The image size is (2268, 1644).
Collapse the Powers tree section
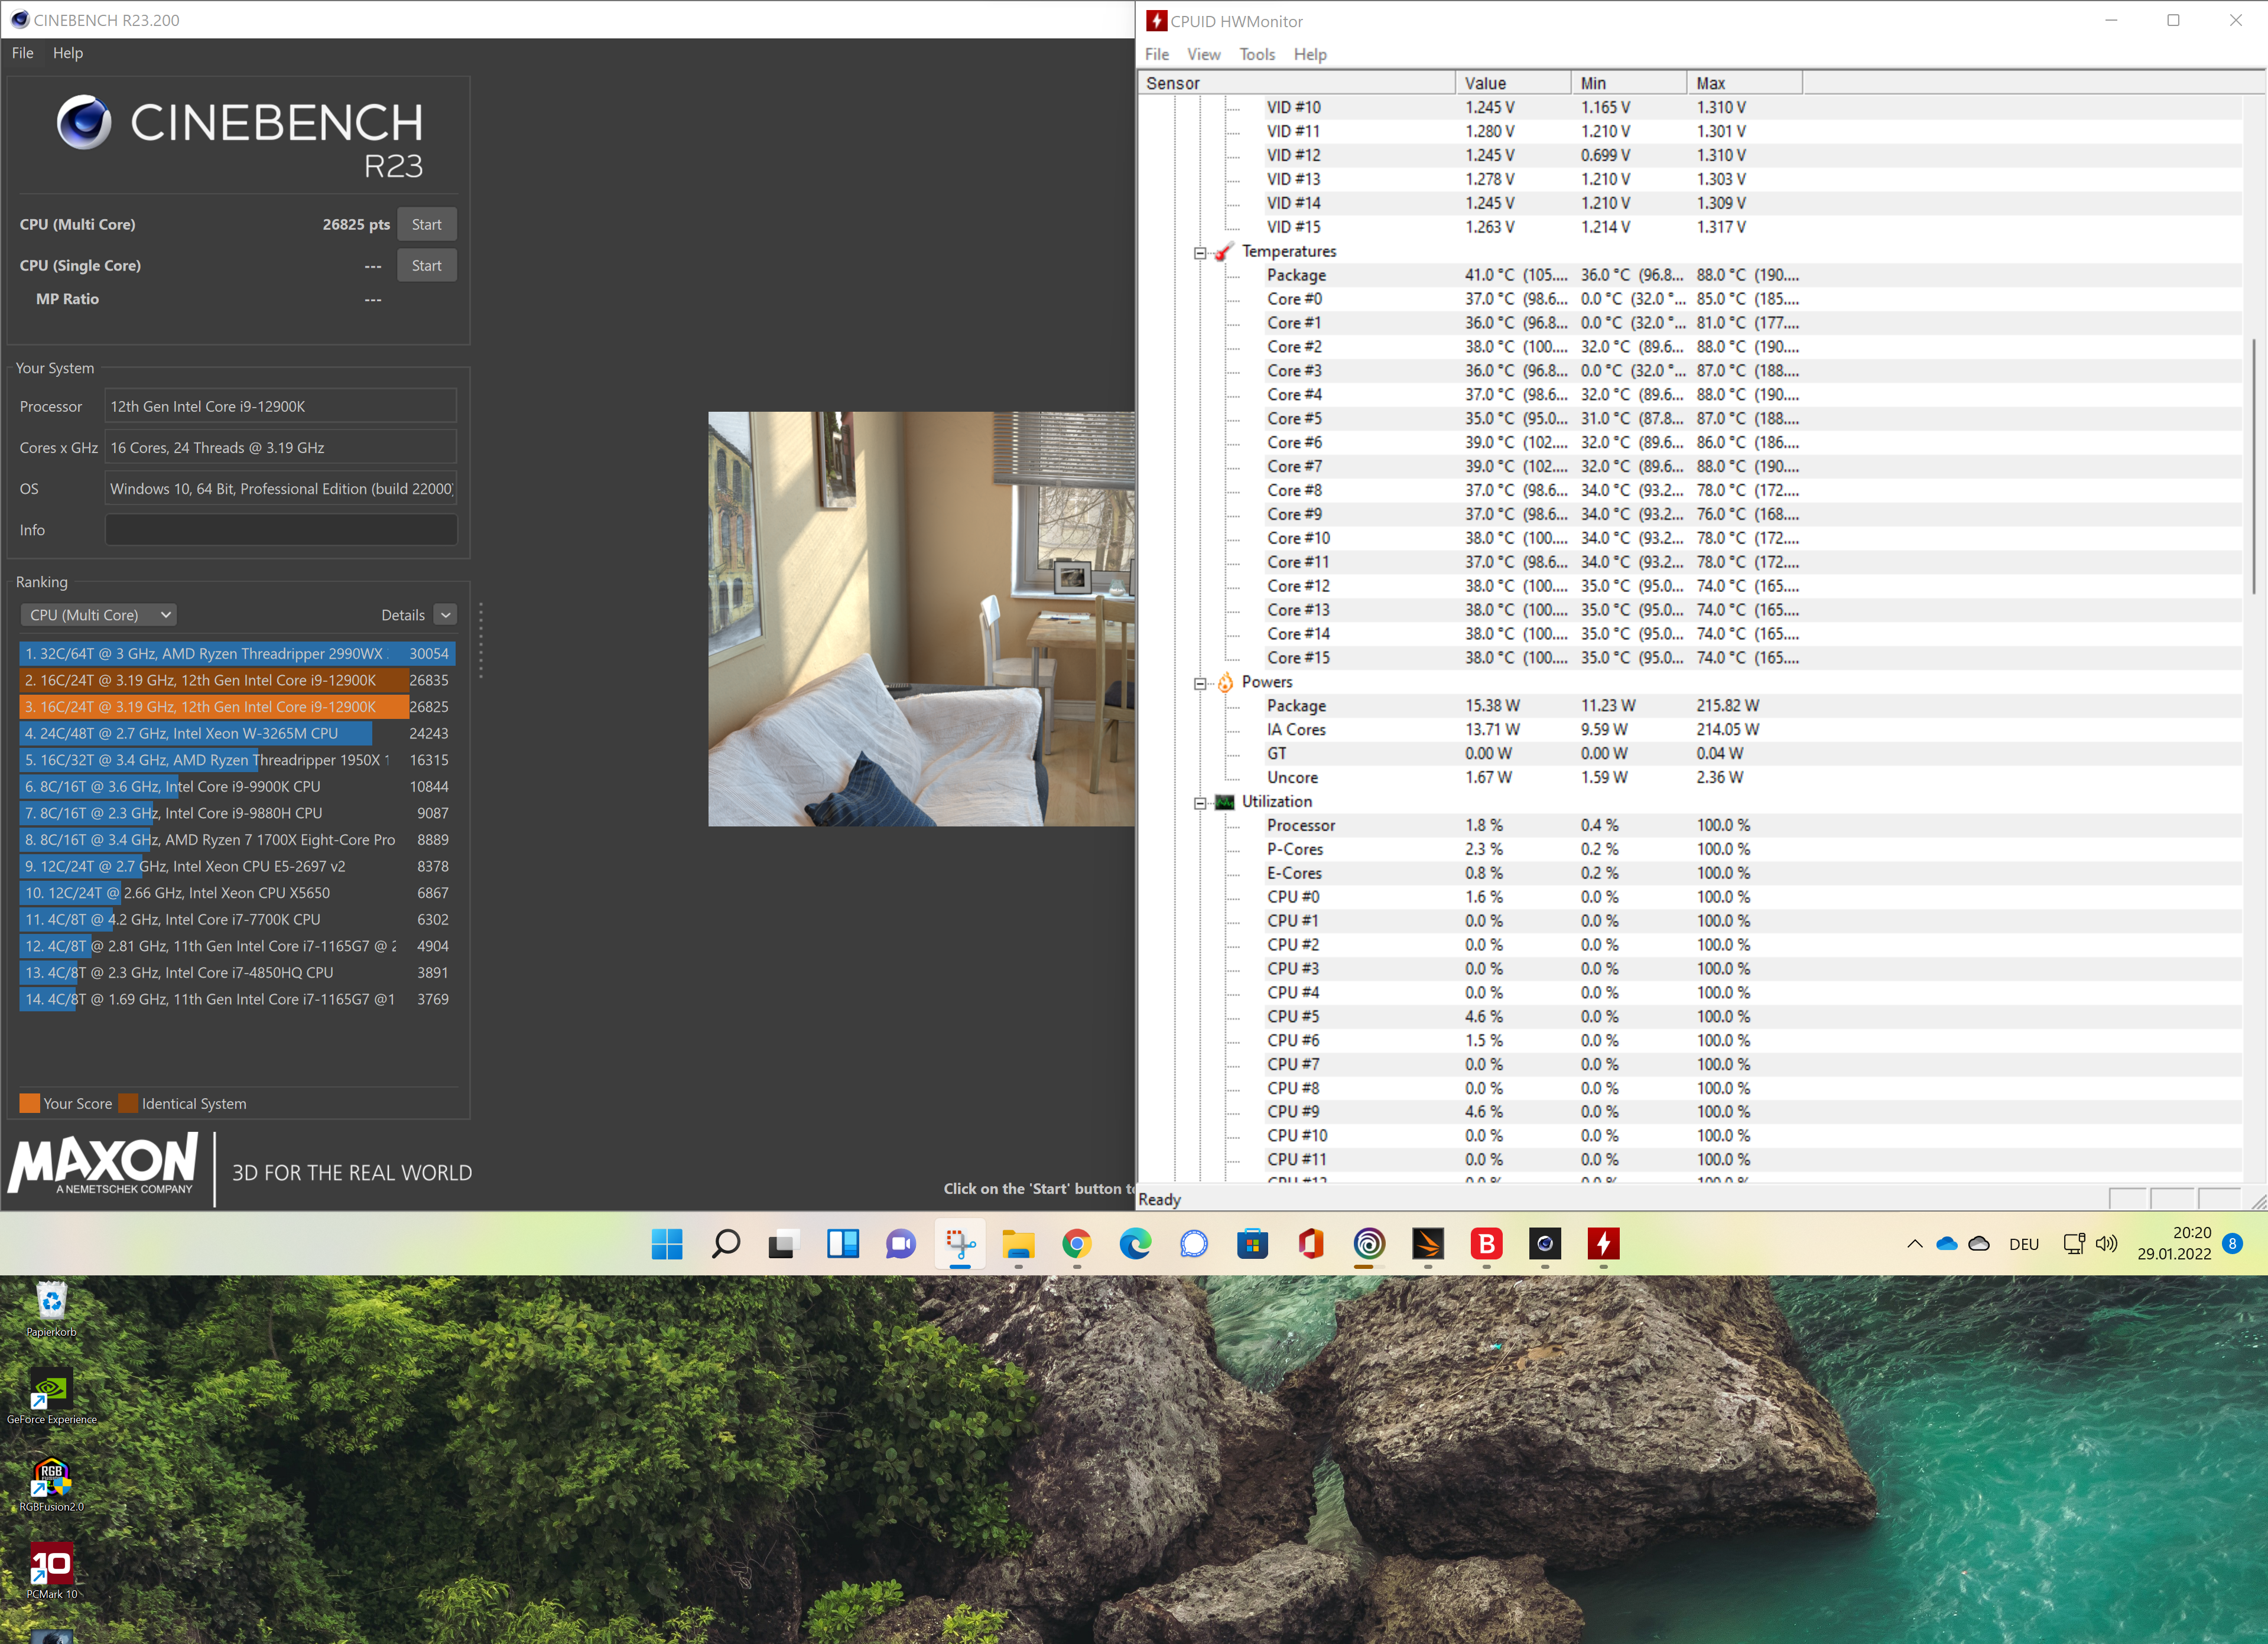1200,683
